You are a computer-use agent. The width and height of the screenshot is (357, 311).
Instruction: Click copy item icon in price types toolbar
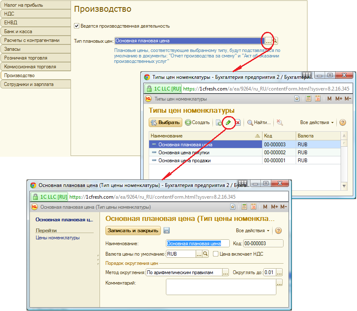[x=218, y=123]
